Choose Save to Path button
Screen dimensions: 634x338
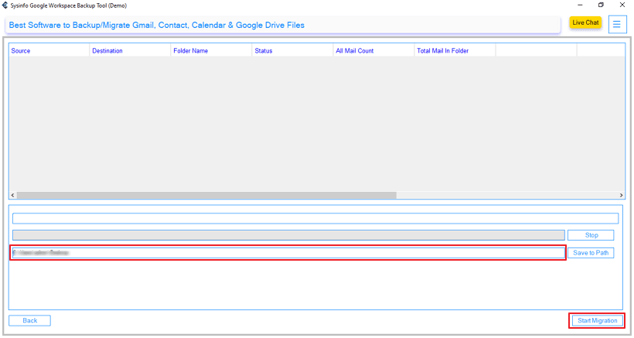point(591,253)
